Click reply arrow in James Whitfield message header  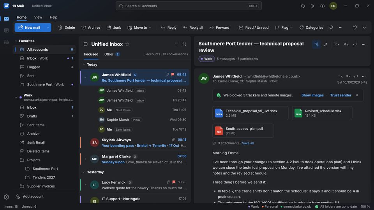[340, 76]
